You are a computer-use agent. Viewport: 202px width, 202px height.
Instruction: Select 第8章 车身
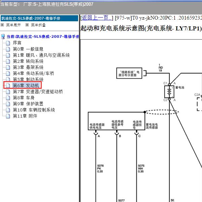(24, 98)
